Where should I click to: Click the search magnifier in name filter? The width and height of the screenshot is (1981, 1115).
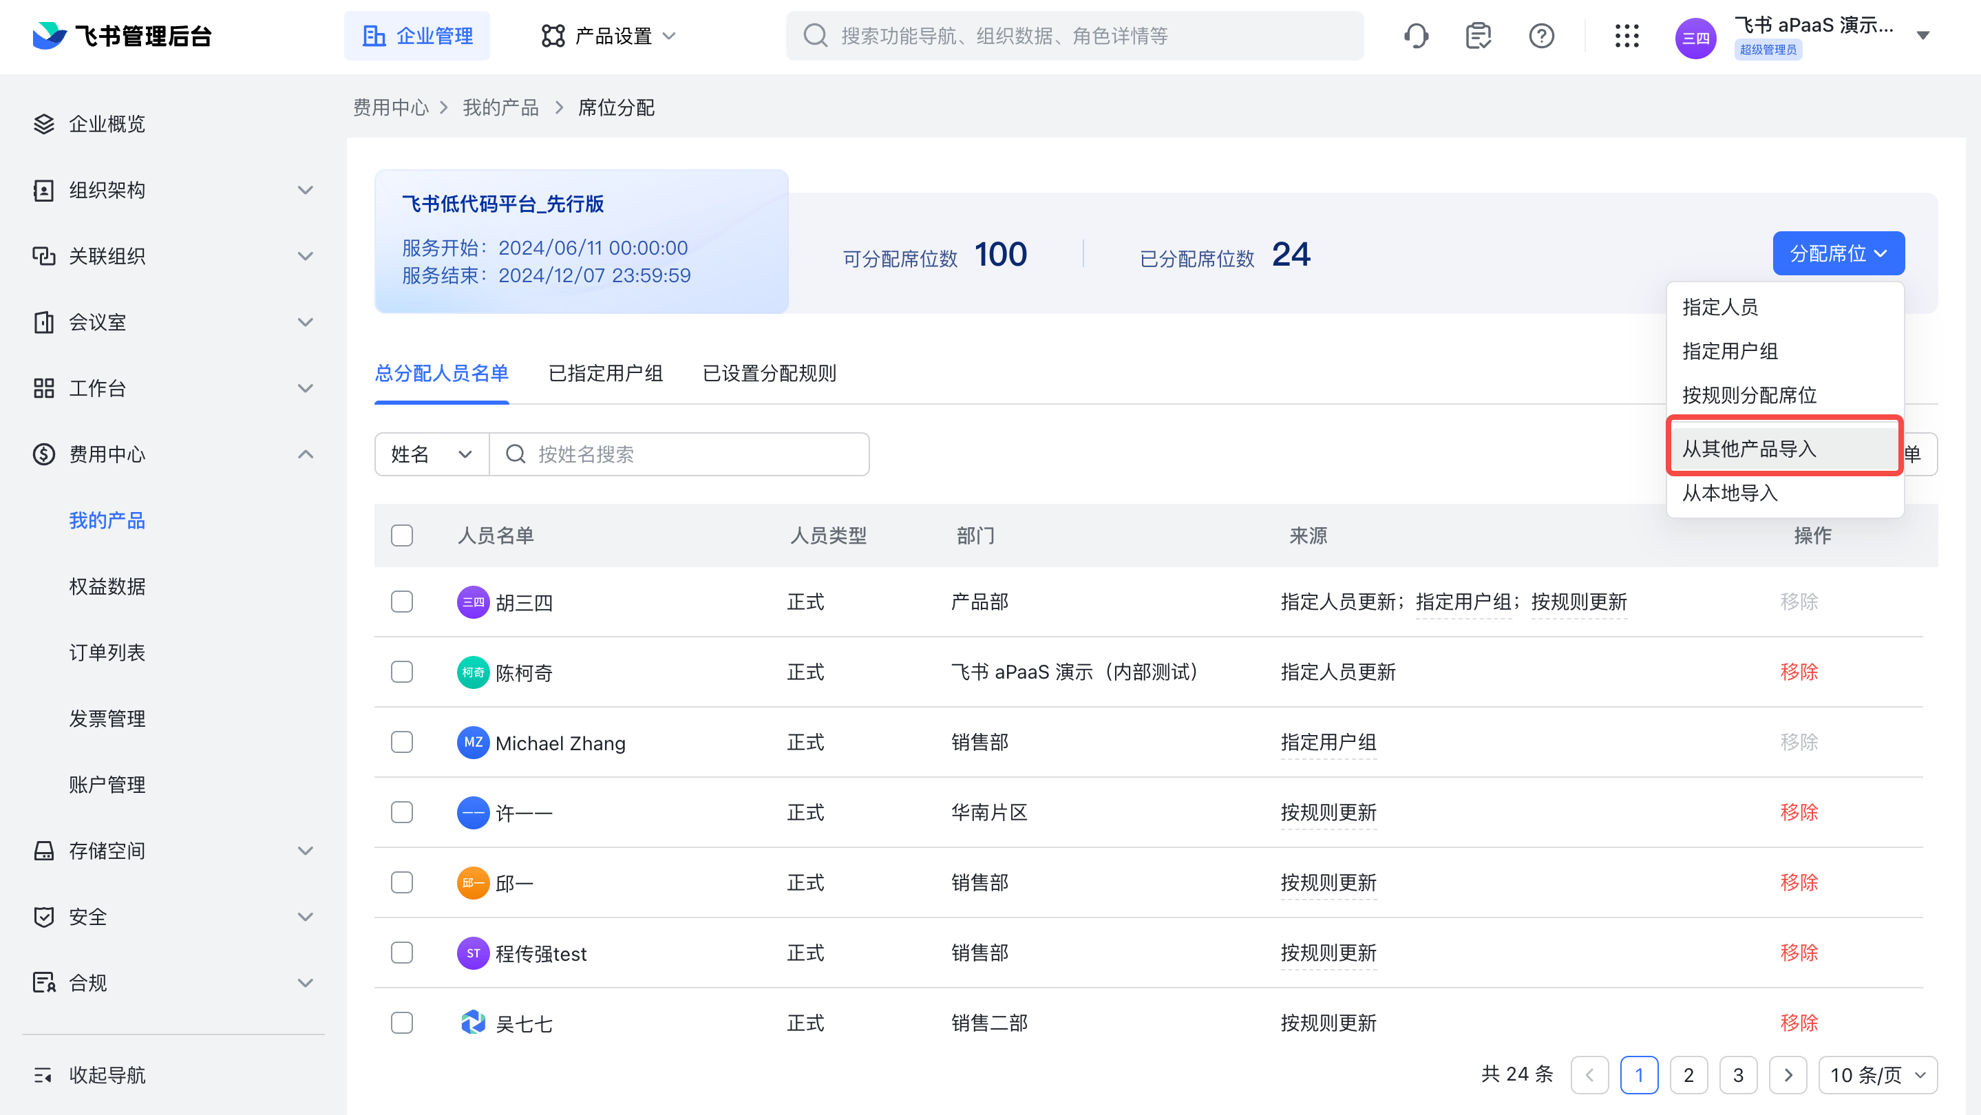coord(516,454)
